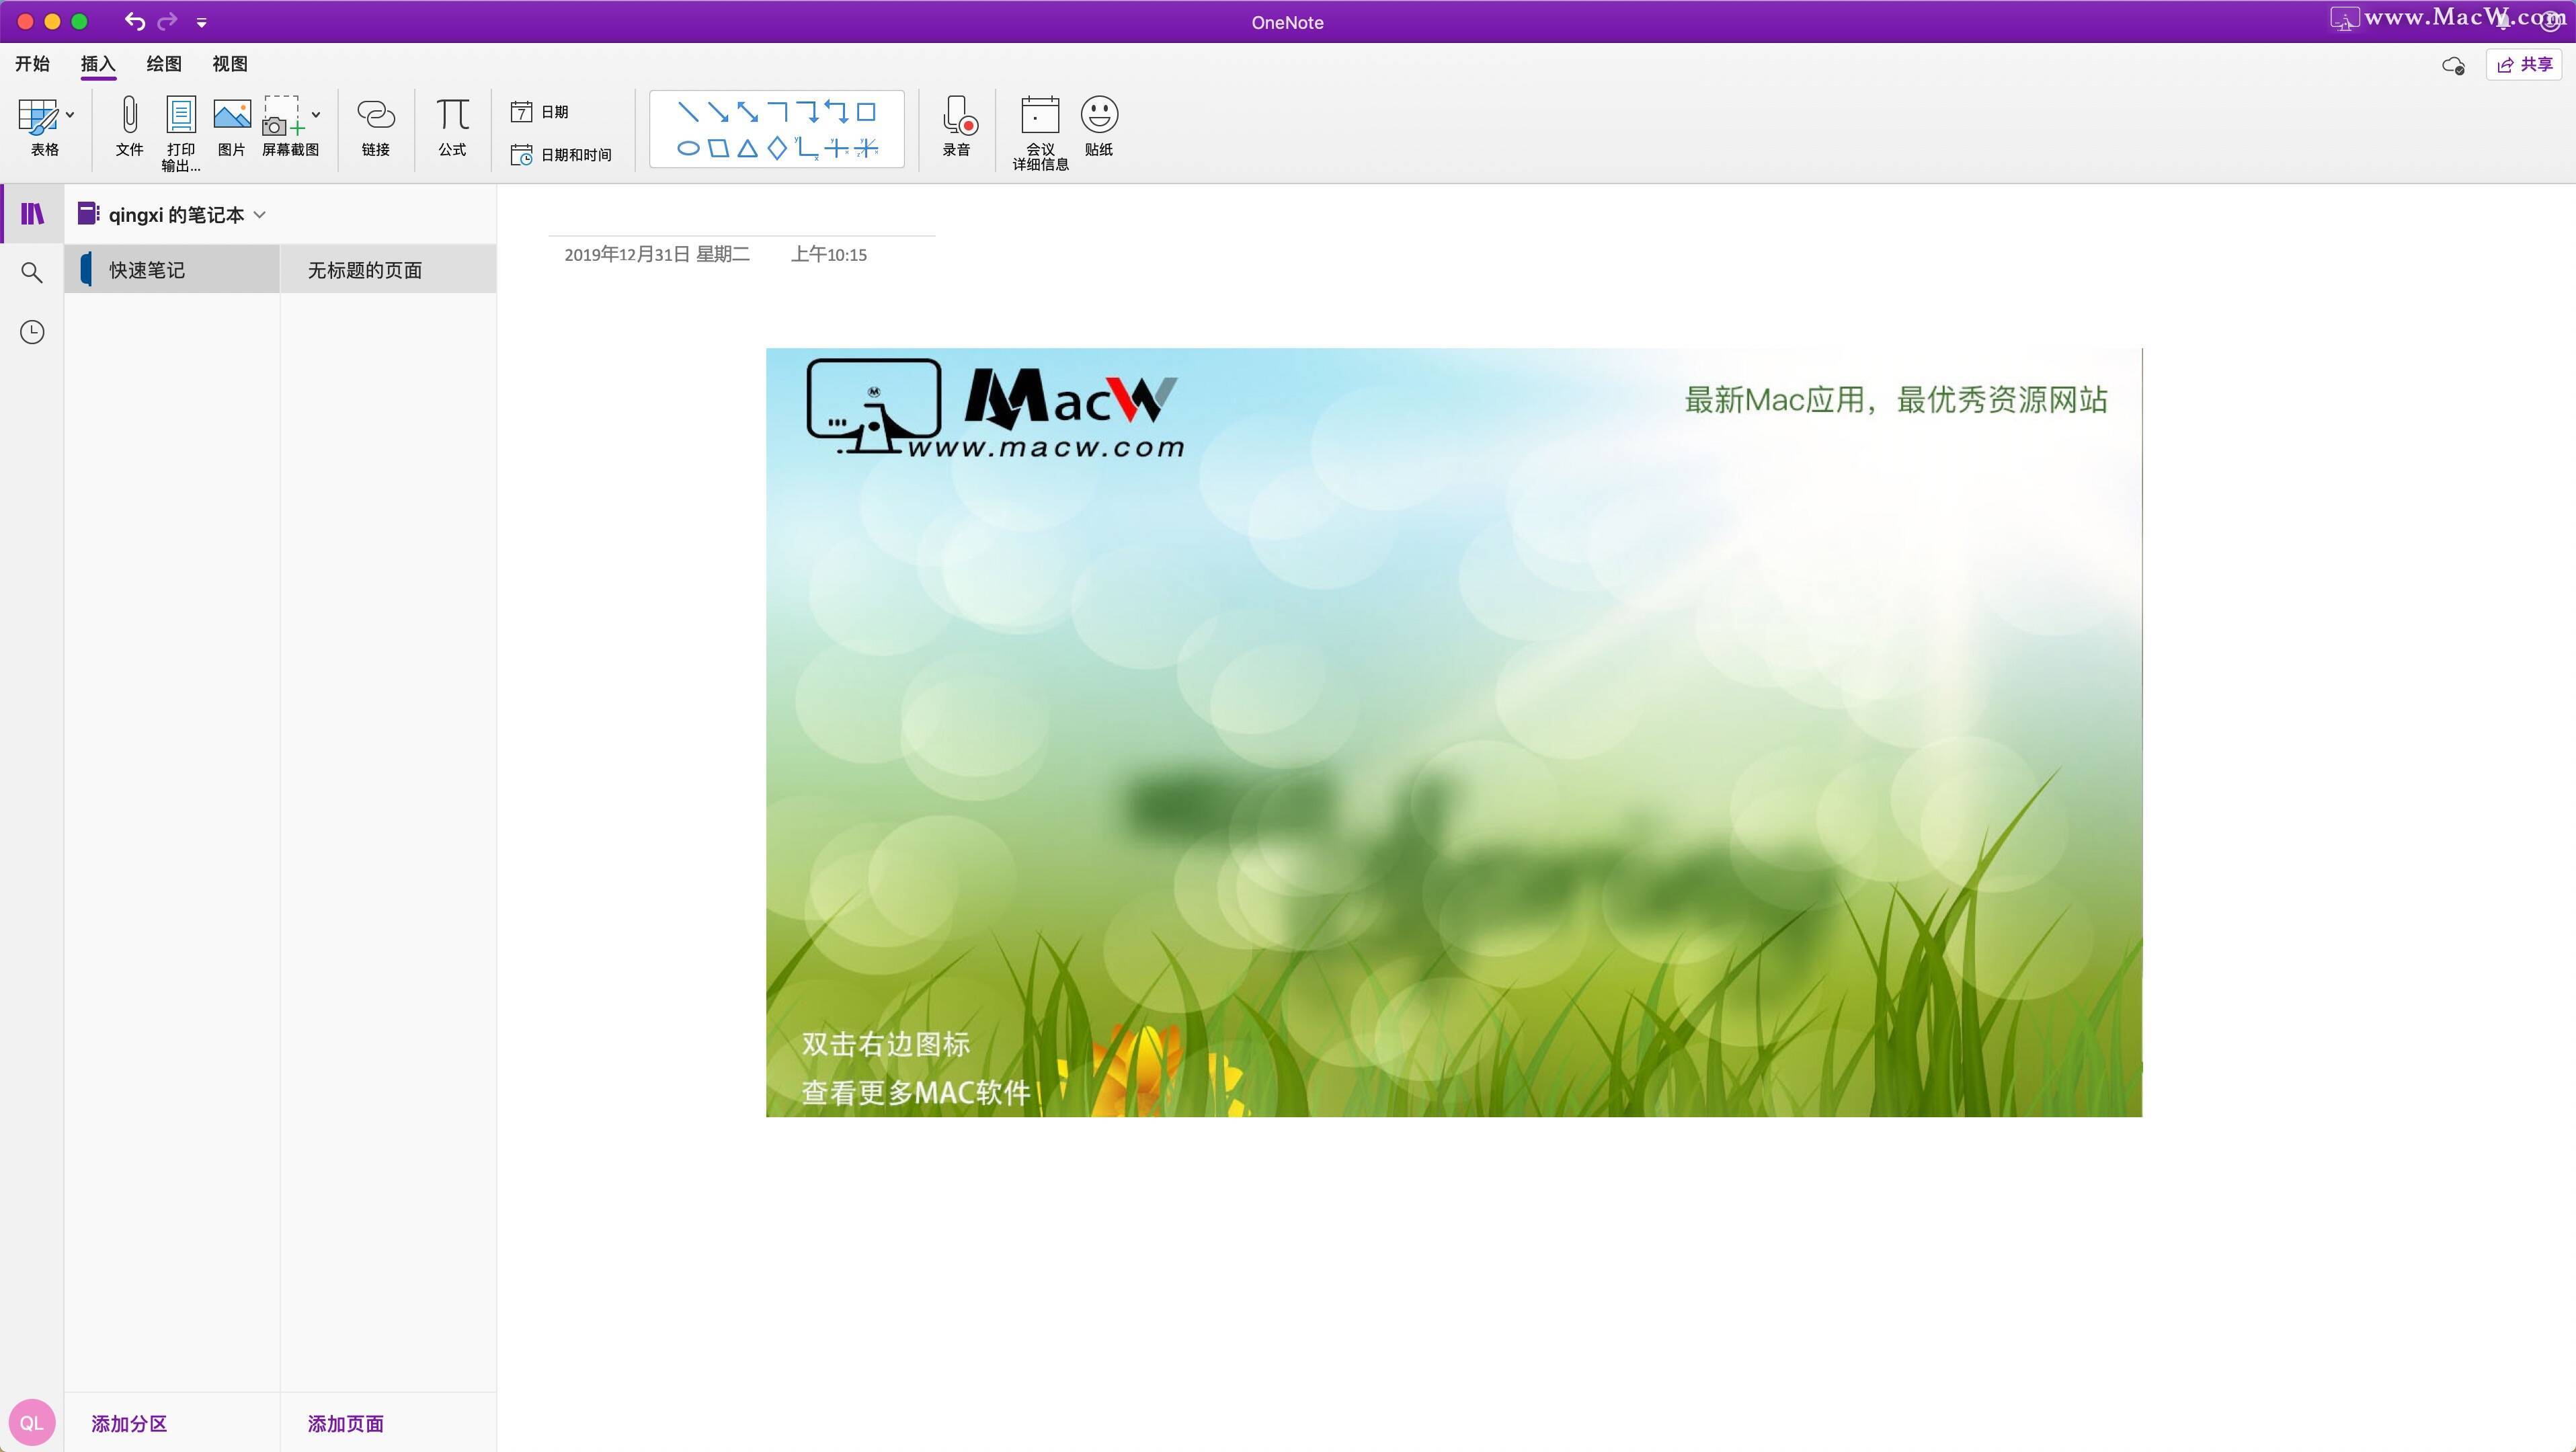Screen dimensions: 2576x1452
Task: Select the straight line shape
Action: pyautogui.click(x=688, y=111)
